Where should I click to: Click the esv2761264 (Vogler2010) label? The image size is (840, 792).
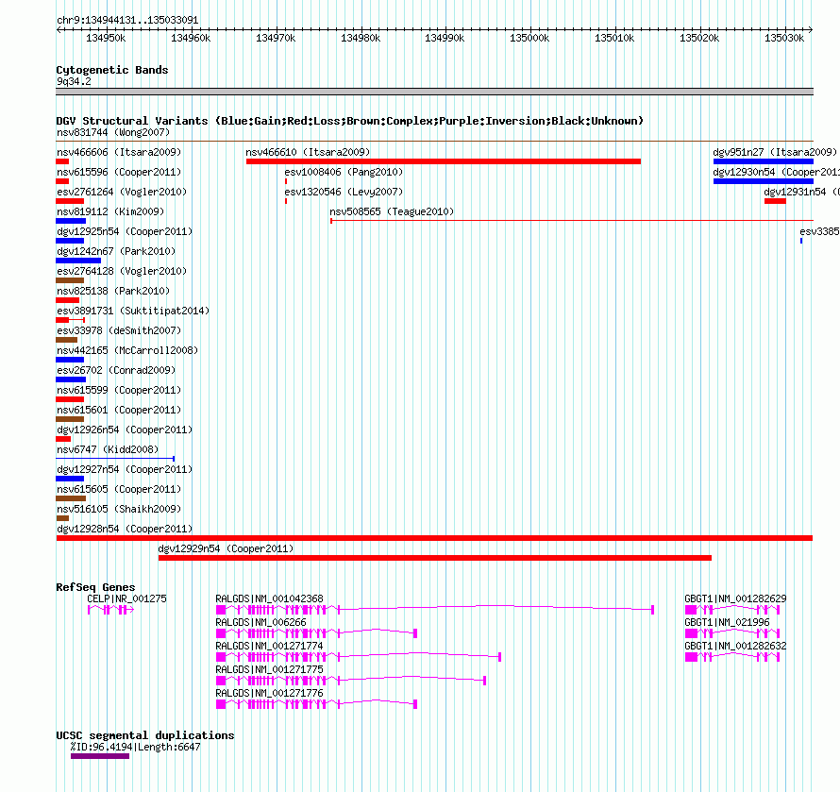(x=122, y=192)
